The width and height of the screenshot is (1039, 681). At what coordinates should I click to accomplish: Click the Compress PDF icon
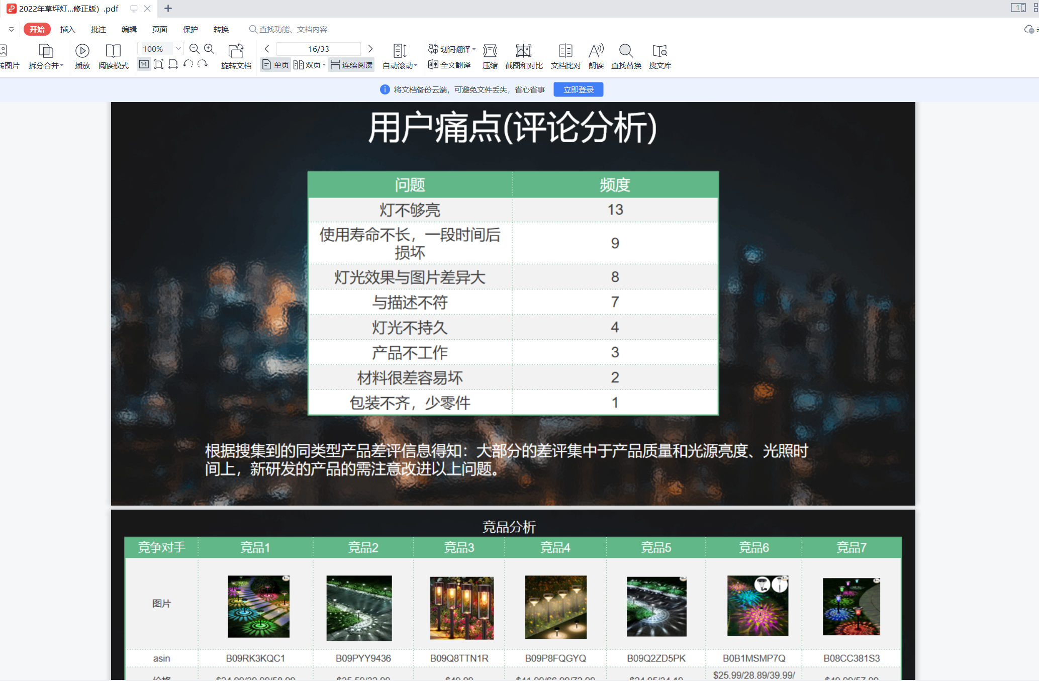(x=490, y=51)
